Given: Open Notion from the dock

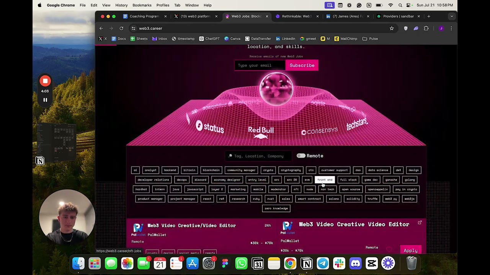Looking at the screenshot, I should [307, 264].
